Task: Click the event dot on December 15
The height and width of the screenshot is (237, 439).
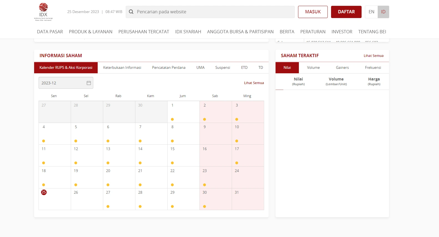Action: coord(172,163)
